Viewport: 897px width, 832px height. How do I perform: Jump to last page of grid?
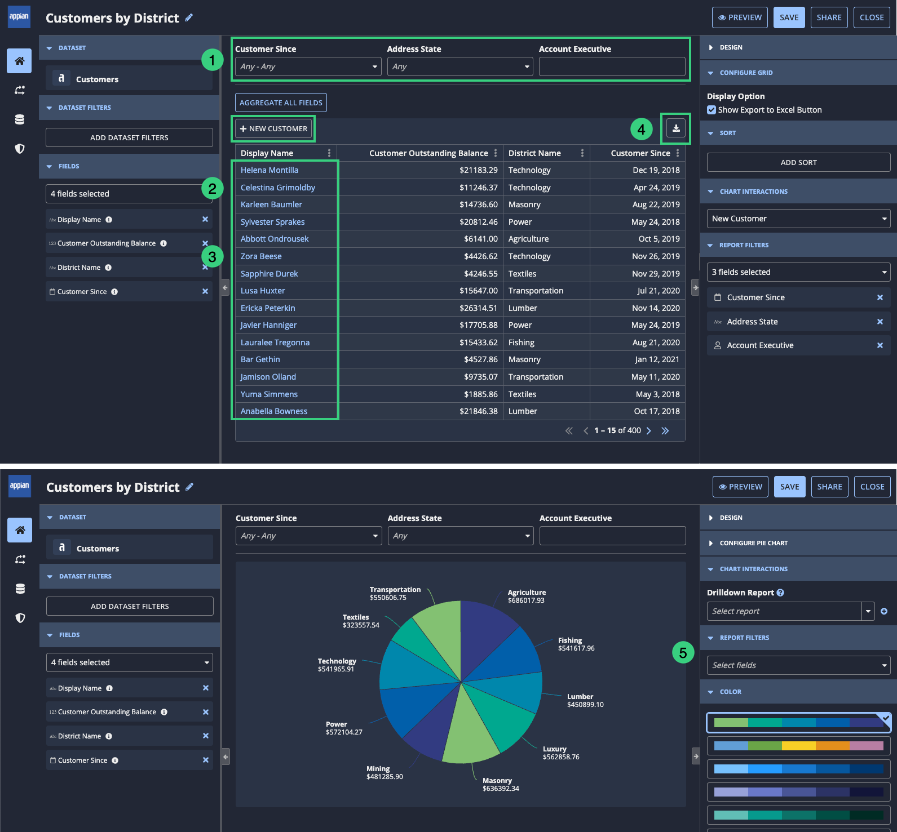point(665,431)
